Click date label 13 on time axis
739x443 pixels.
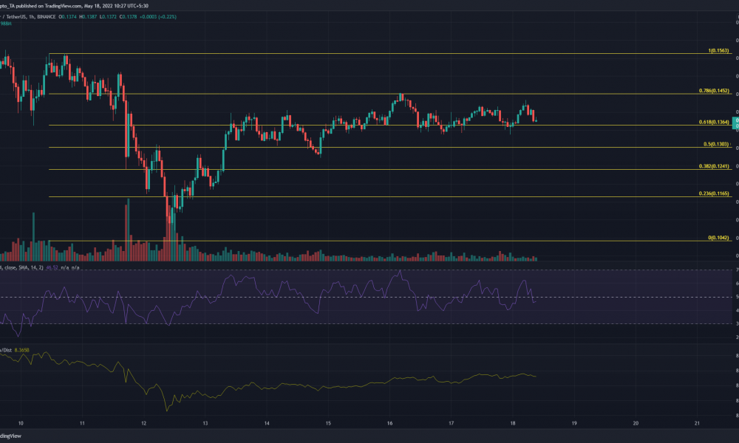point(205,423)
